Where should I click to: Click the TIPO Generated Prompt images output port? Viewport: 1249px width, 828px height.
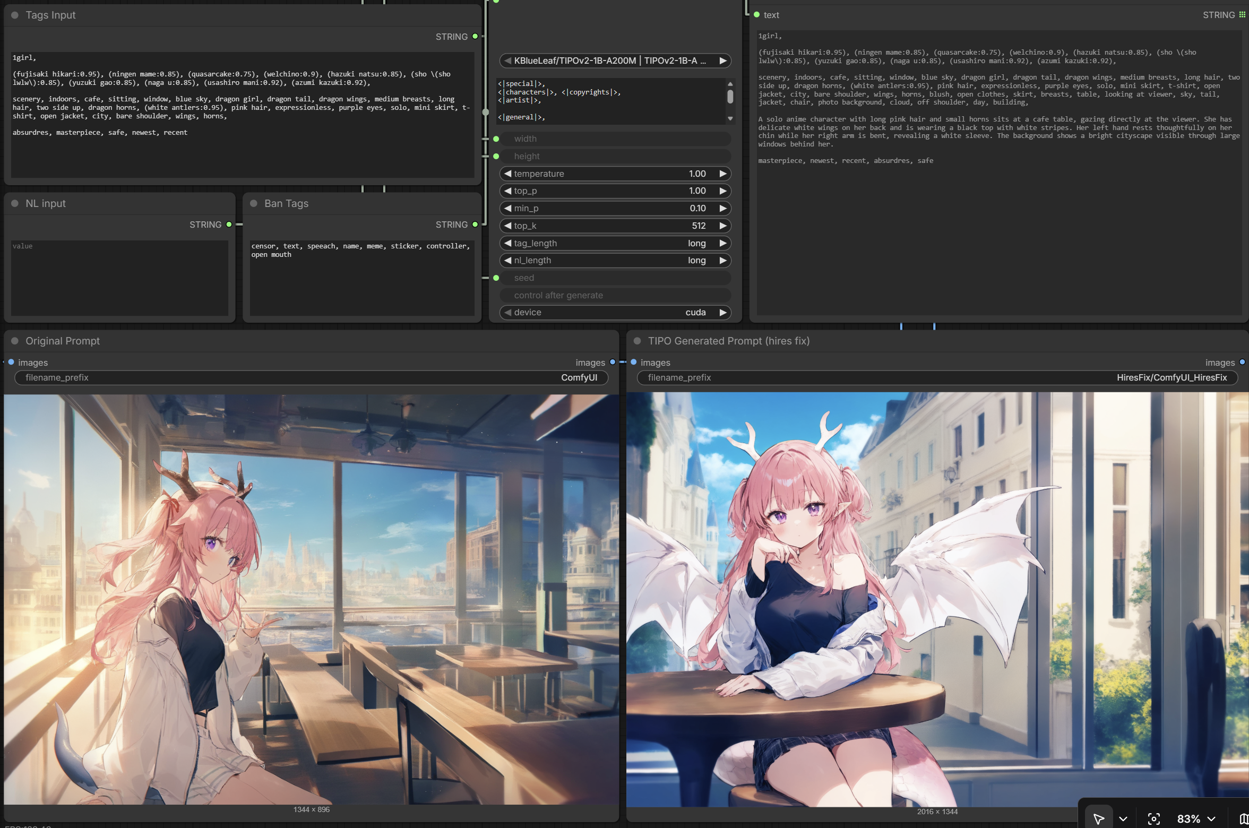1242,362
